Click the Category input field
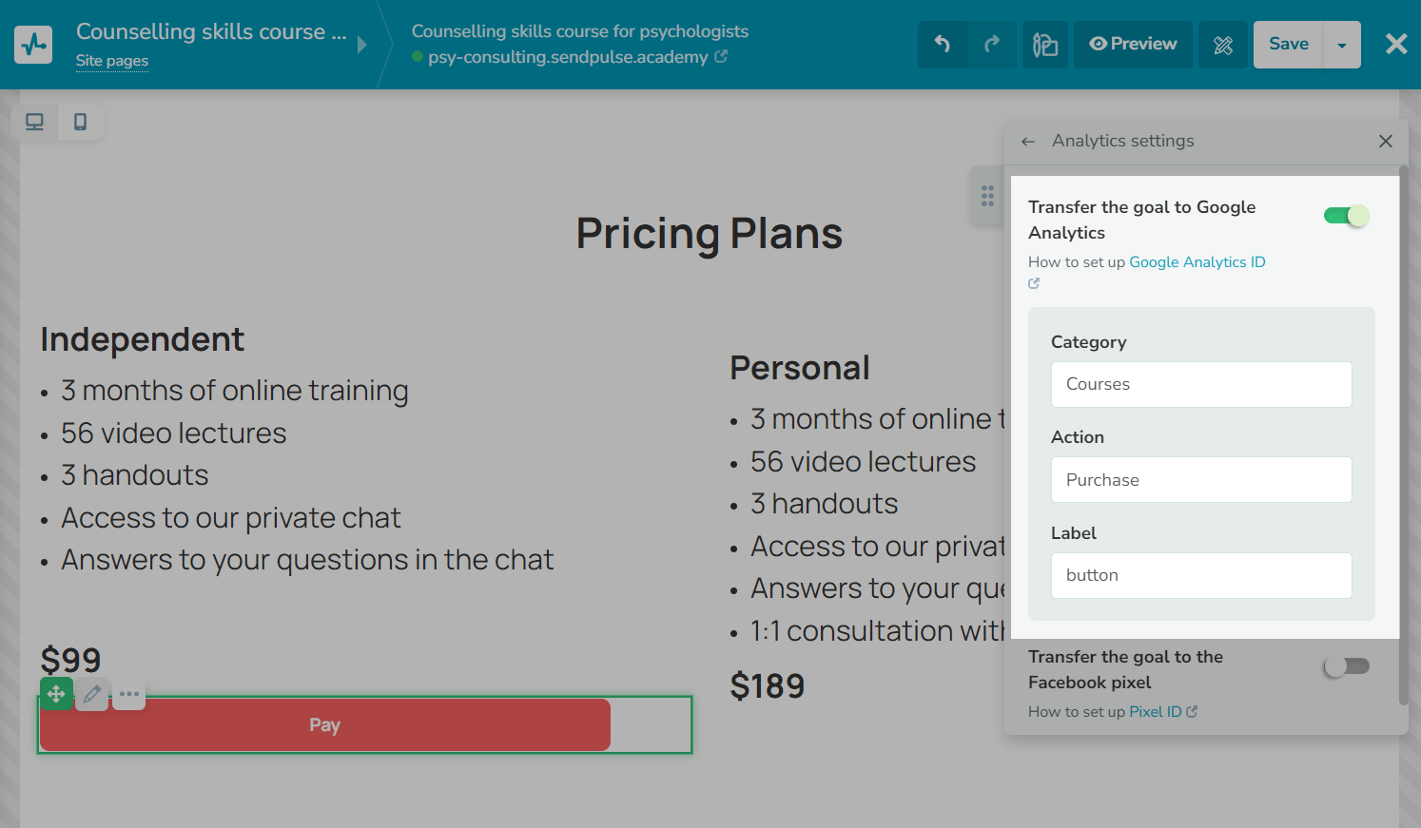This screenshot has height=828, width=1421. [1201, 384]
